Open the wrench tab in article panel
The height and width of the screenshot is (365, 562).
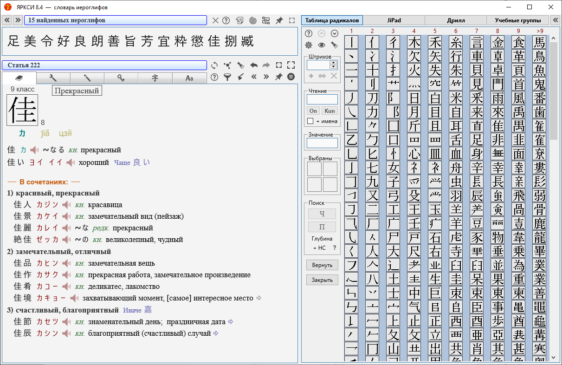pos(53,78)
